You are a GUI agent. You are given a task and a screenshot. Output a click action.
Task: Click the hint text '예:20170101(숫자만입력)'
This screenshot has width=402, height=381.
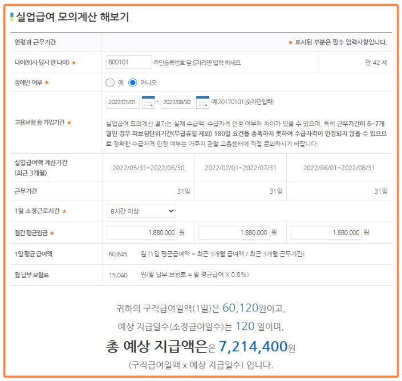tap(242, 102)
